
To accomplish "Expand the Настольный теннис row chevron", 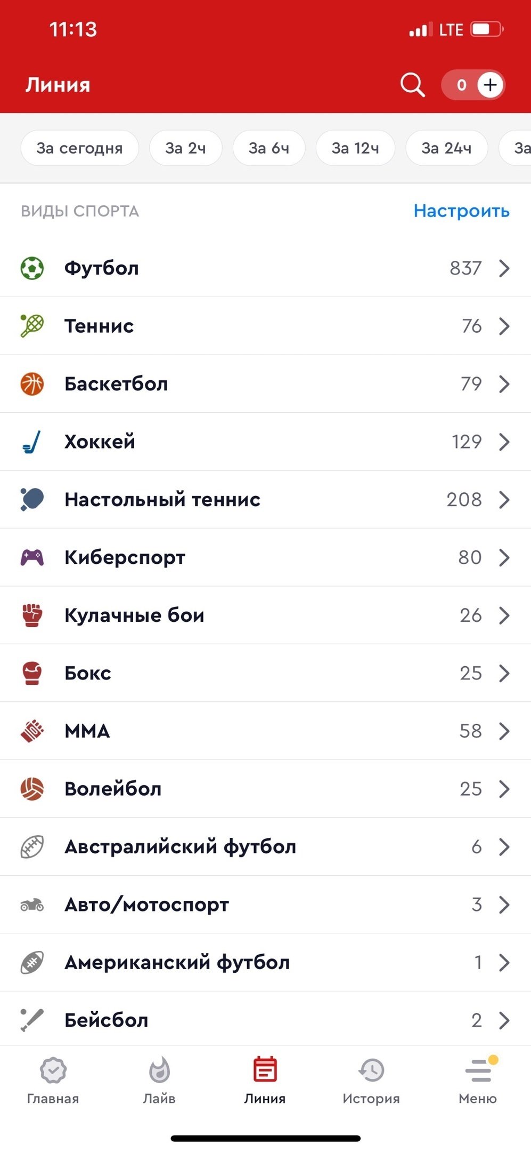I will [x=504, y=500].
